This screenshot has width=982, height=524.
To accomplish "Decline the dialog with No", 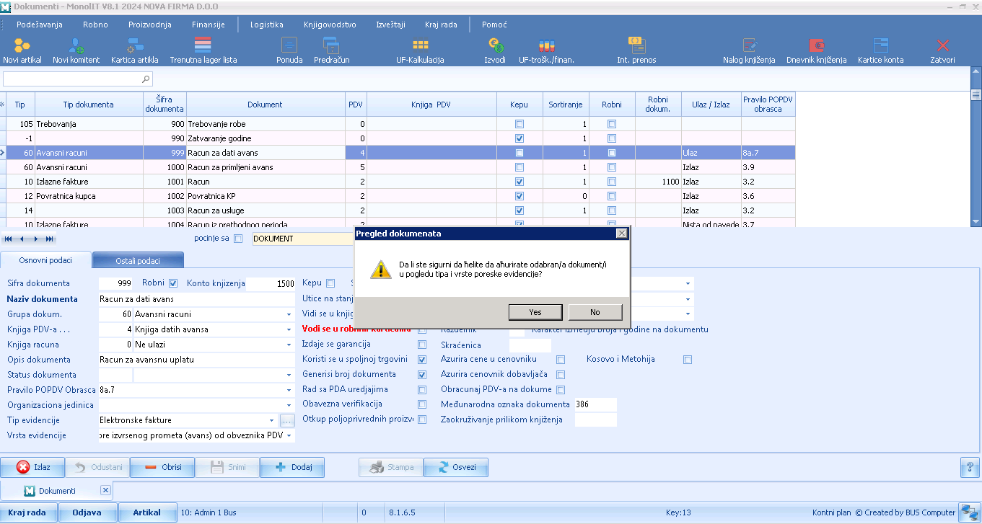I will tap(595, 312).
